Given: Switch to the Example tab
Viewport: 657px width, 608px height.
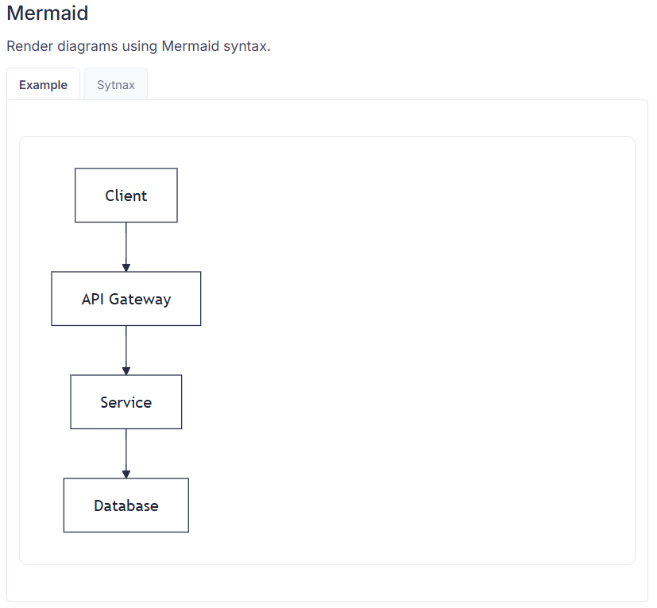Looking at the screenshot, I should 43,85.
